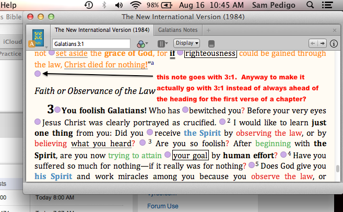Go forward in verse history

[322, 43]
